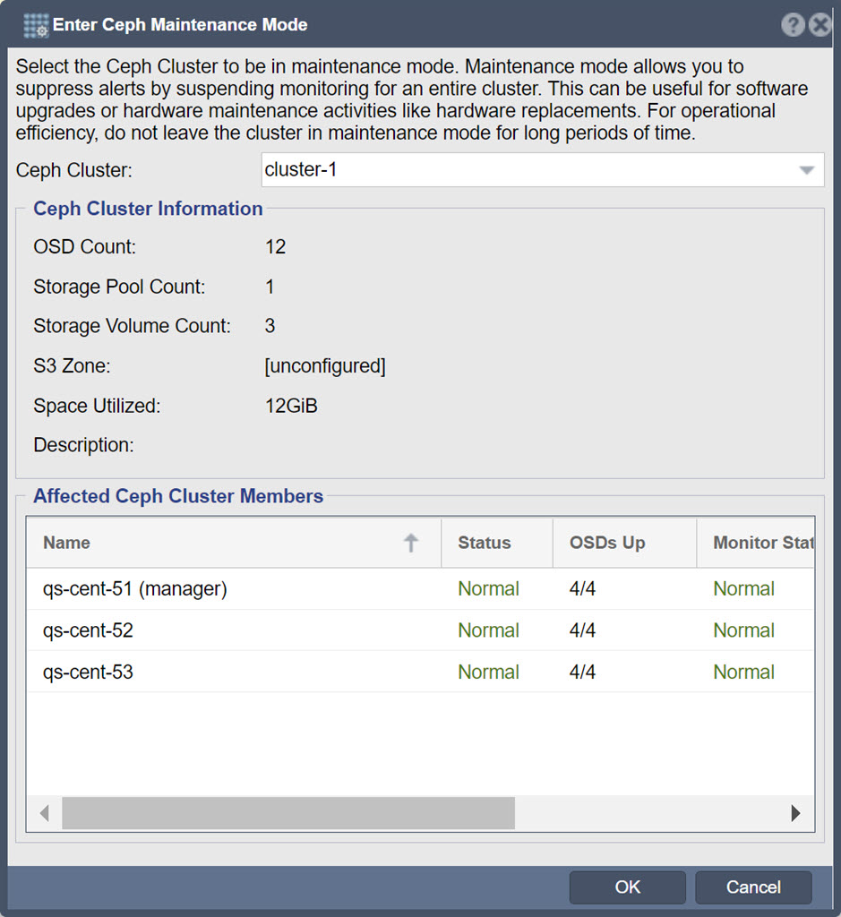Screen dimensions: 841x917
Task: Click the Cancel button
Action: (753, 887)
